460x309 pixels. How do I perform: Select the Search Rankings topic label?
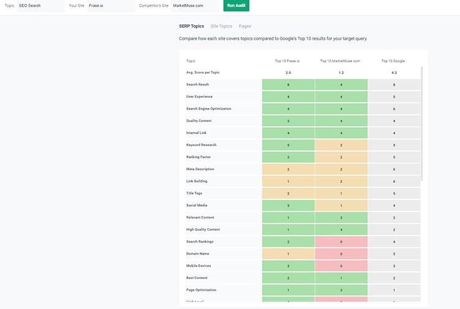pos(200,242)
